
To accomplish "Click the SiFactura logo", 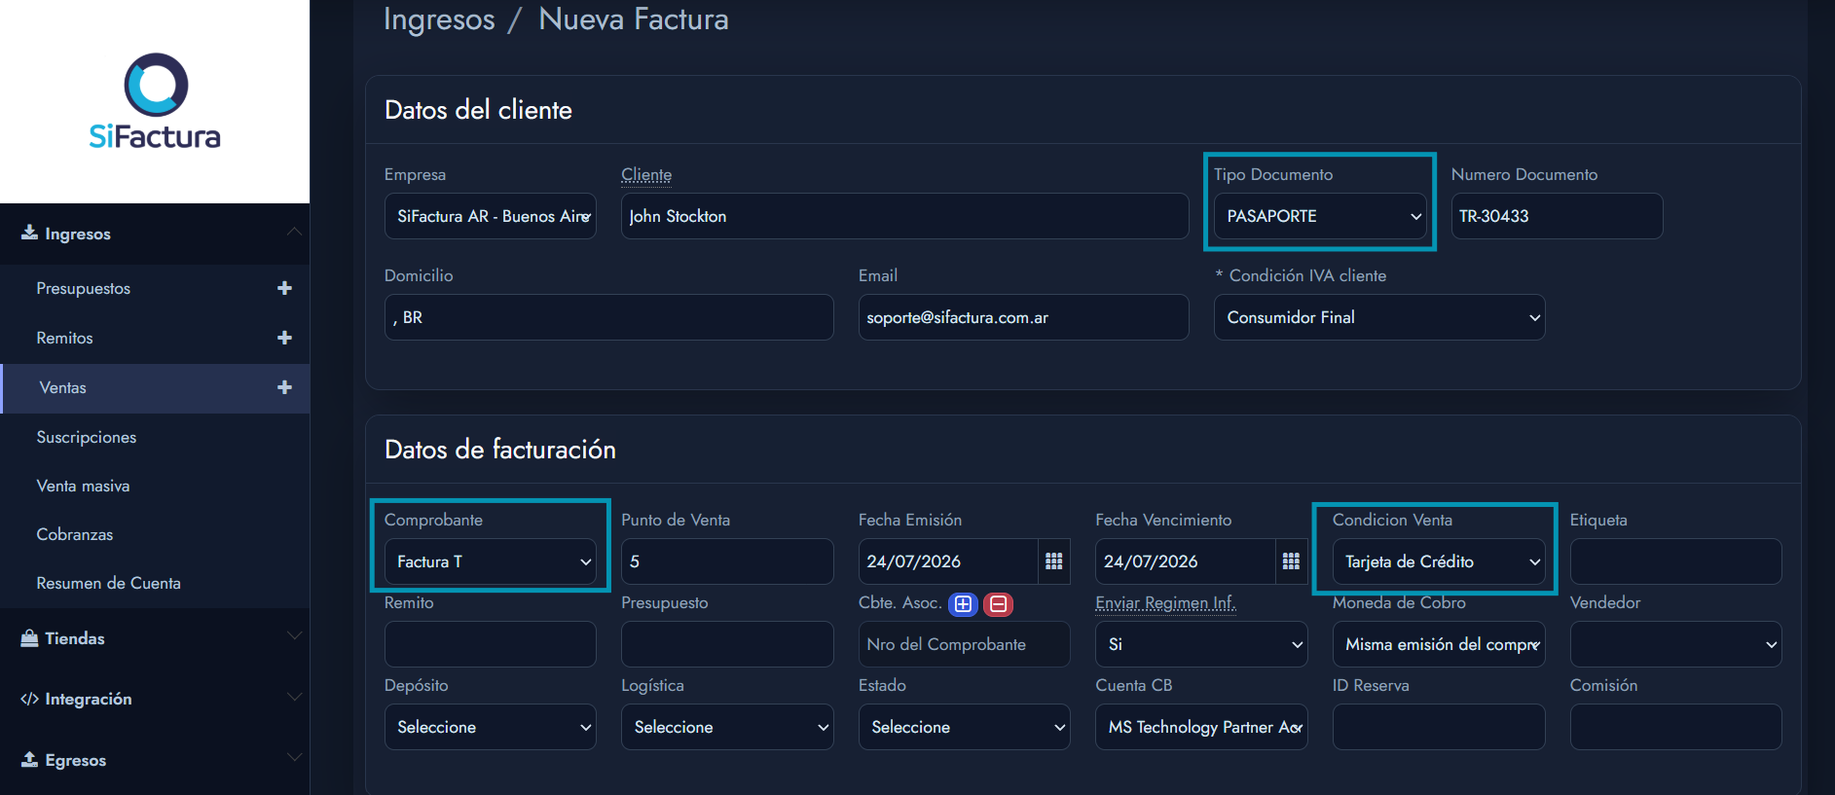I will point(155,101).
